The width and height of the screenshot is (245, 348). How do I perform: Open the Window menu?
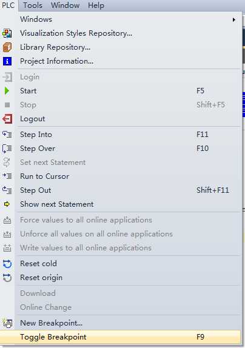pos(65,5)
